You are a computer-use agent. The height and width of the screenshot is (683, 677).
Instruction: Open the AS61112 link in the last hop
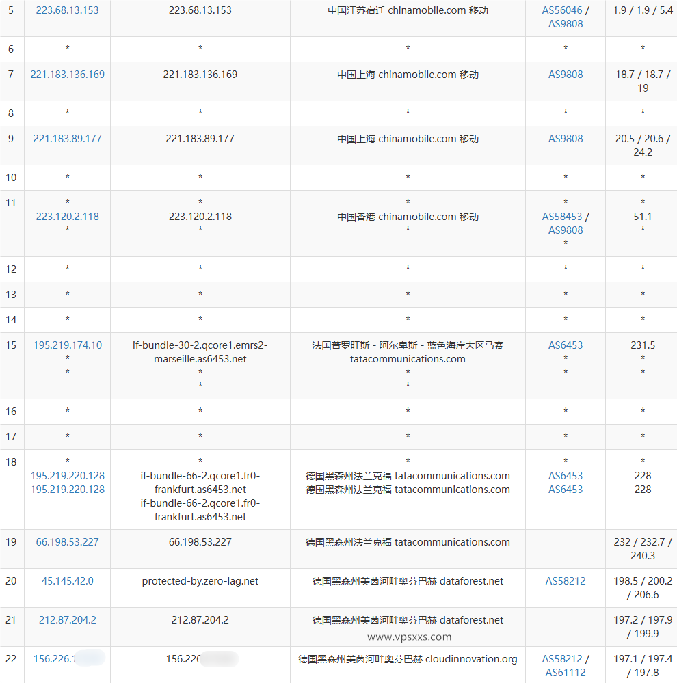[565, 672]
